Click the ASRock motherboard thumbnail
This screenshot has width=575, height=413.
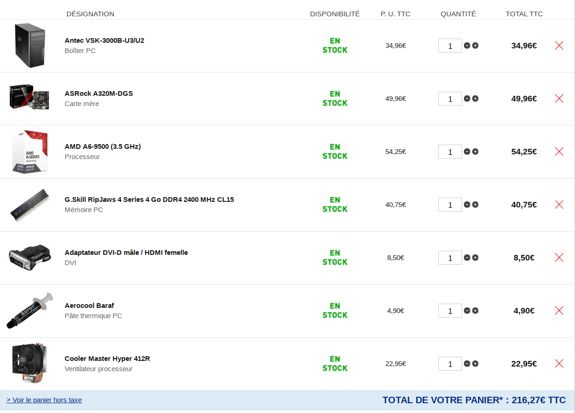pyautogui.click(x=29, y=97)
